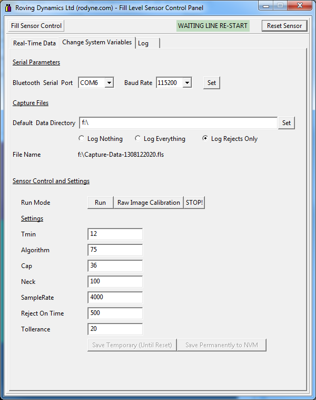Click the Settings subheading
The height and width of the screenshot is (400, 316).
click(32, 218)
